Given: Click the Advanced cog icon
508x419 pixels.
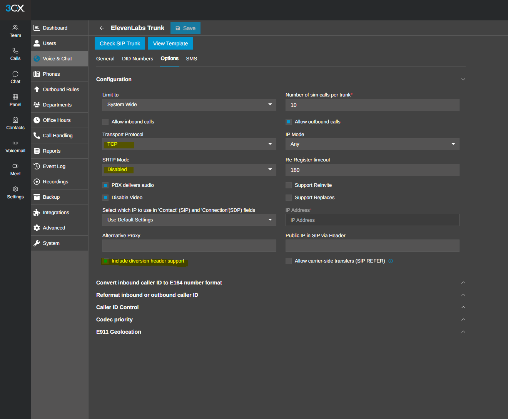Looking at the screenshot, I should (37, 228).
